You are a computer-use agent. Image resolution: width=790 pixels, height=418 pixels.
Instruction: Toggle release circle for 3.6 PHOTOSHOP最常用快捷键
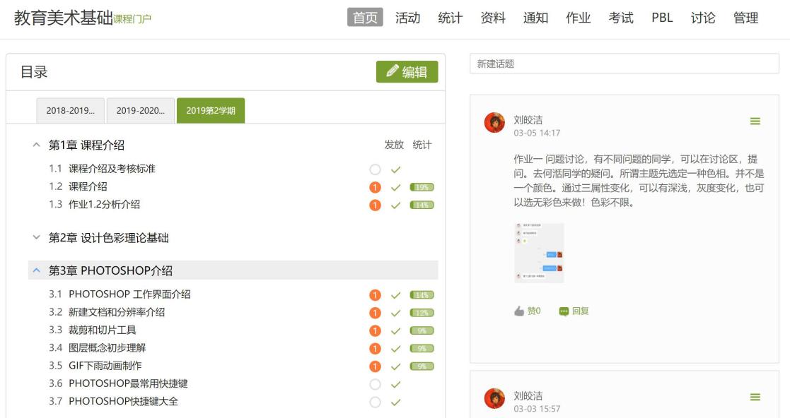[375, 384]
